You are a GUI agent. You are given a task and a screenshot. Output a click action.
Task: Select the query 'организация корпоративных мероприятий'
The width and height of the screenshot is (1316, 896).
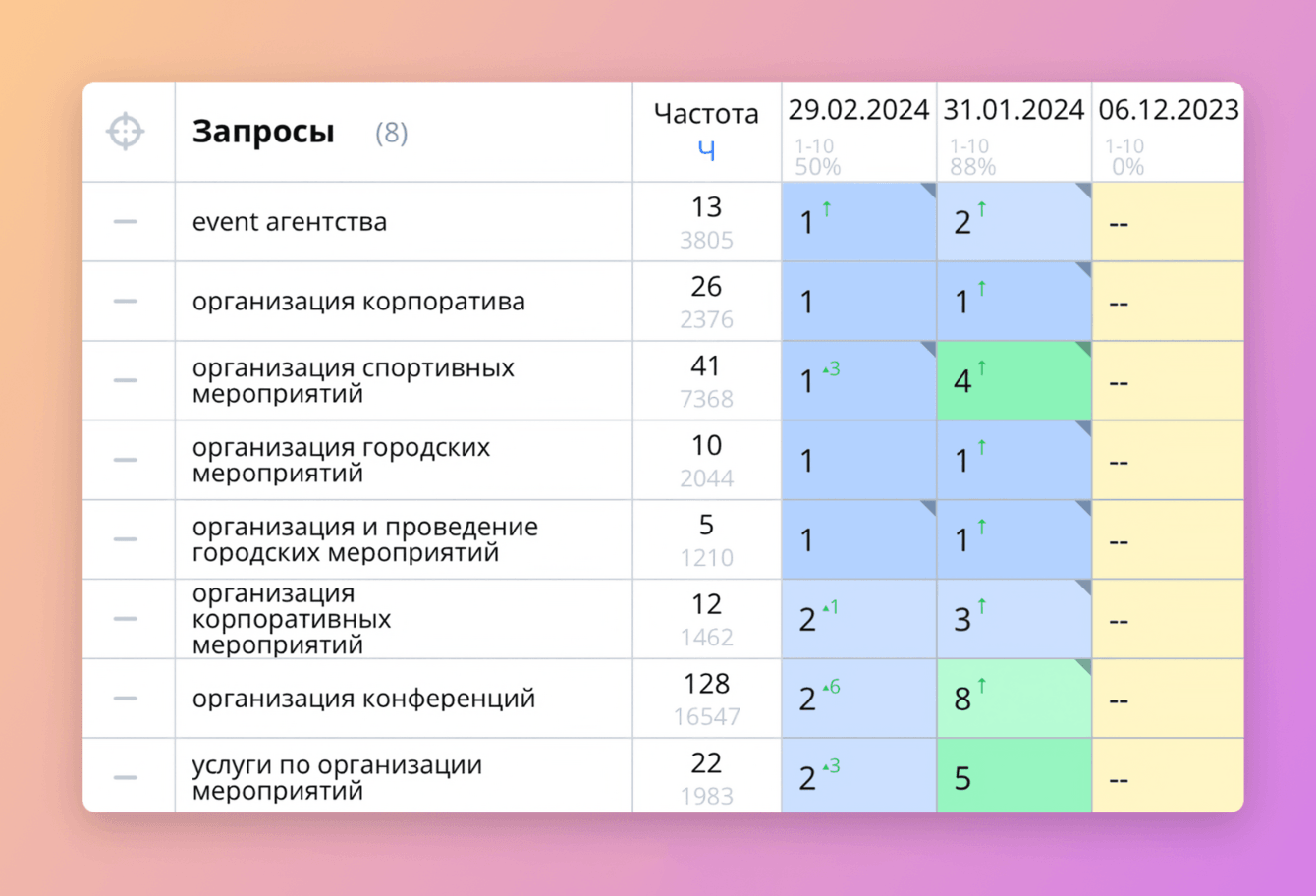[x=292, y=619]
